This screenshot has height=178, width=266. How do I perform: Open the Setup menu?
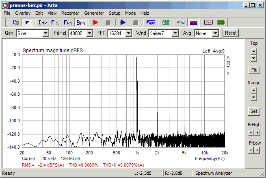pyautogui.click(x=115, y=13)
